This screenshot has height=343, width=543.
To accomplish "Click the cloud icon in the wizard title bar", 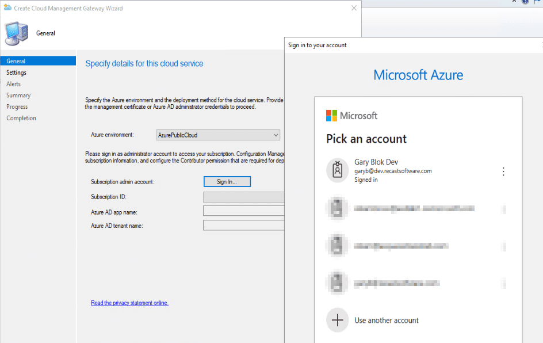I will coord(7,9).
